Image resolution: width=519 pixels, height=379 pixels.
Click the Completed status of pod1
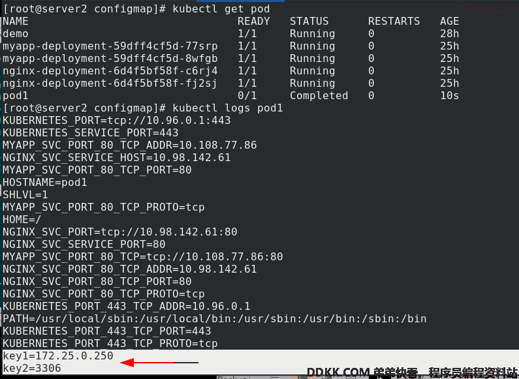319,96
